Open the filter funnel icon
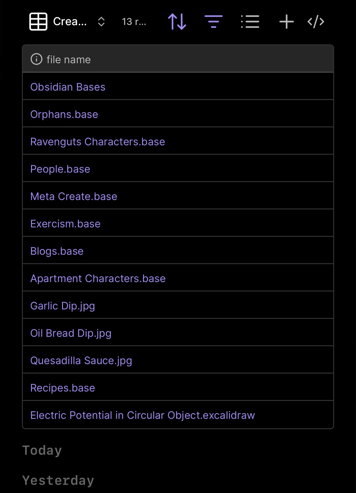 click(213, 22)
